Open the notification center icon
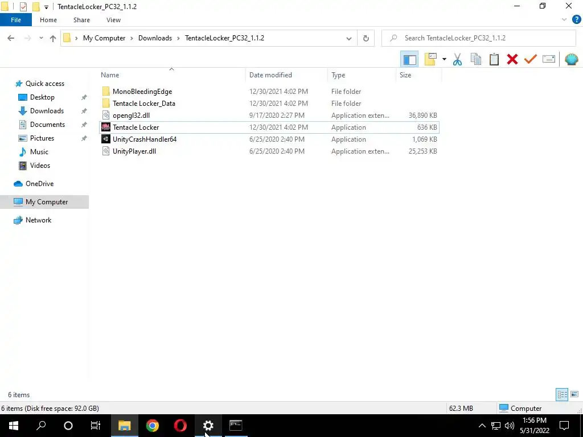 [564, 426]
